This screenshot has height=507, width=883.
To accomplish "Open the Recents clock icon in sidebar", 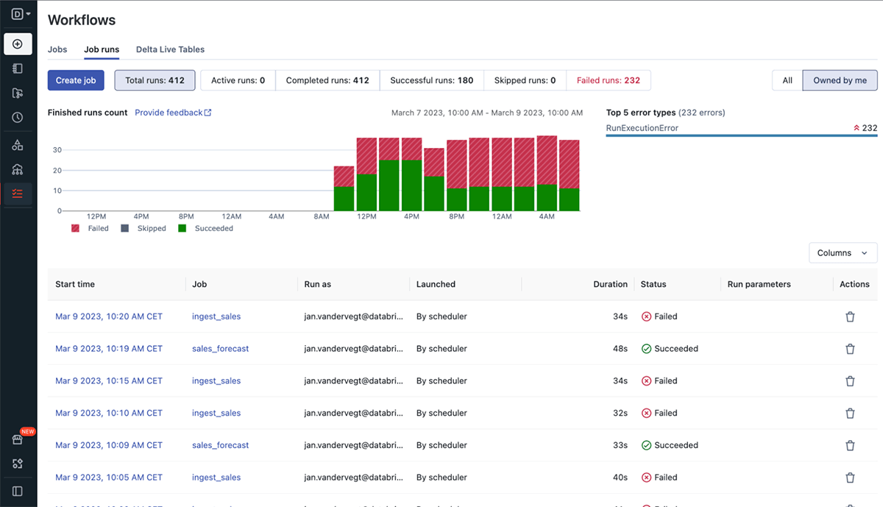I will pyautogui.click(x=18, y=118).
